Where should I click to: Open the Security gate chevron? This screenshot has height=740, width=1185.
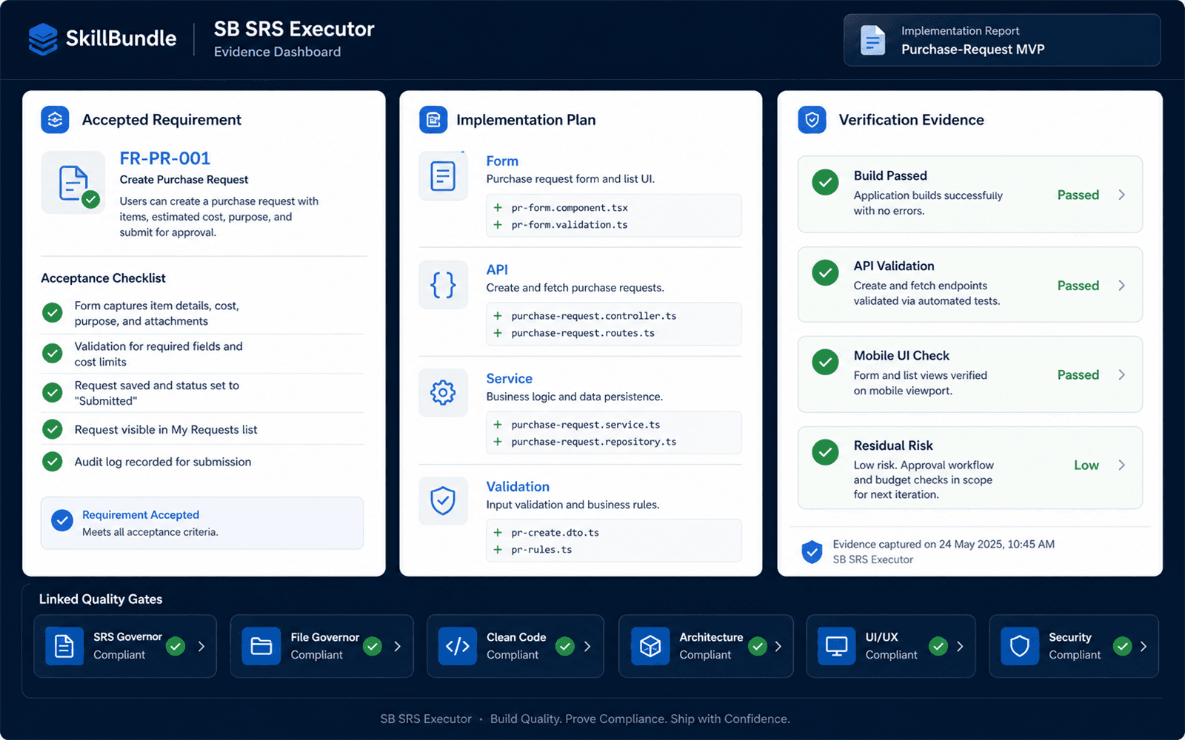1144,646
